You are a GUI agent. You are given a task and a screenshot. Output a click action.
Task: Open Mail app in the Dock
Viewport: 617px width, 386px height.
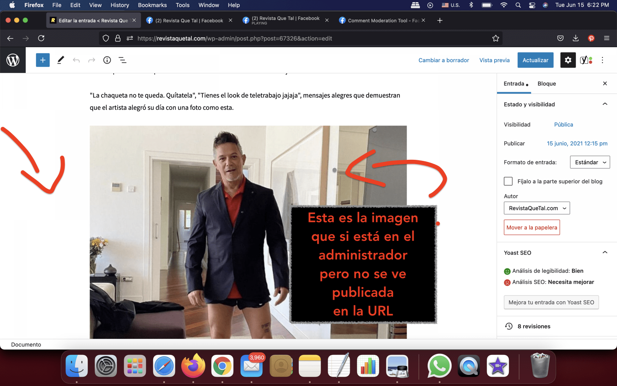pyautogui.click(x=252, y=366)
